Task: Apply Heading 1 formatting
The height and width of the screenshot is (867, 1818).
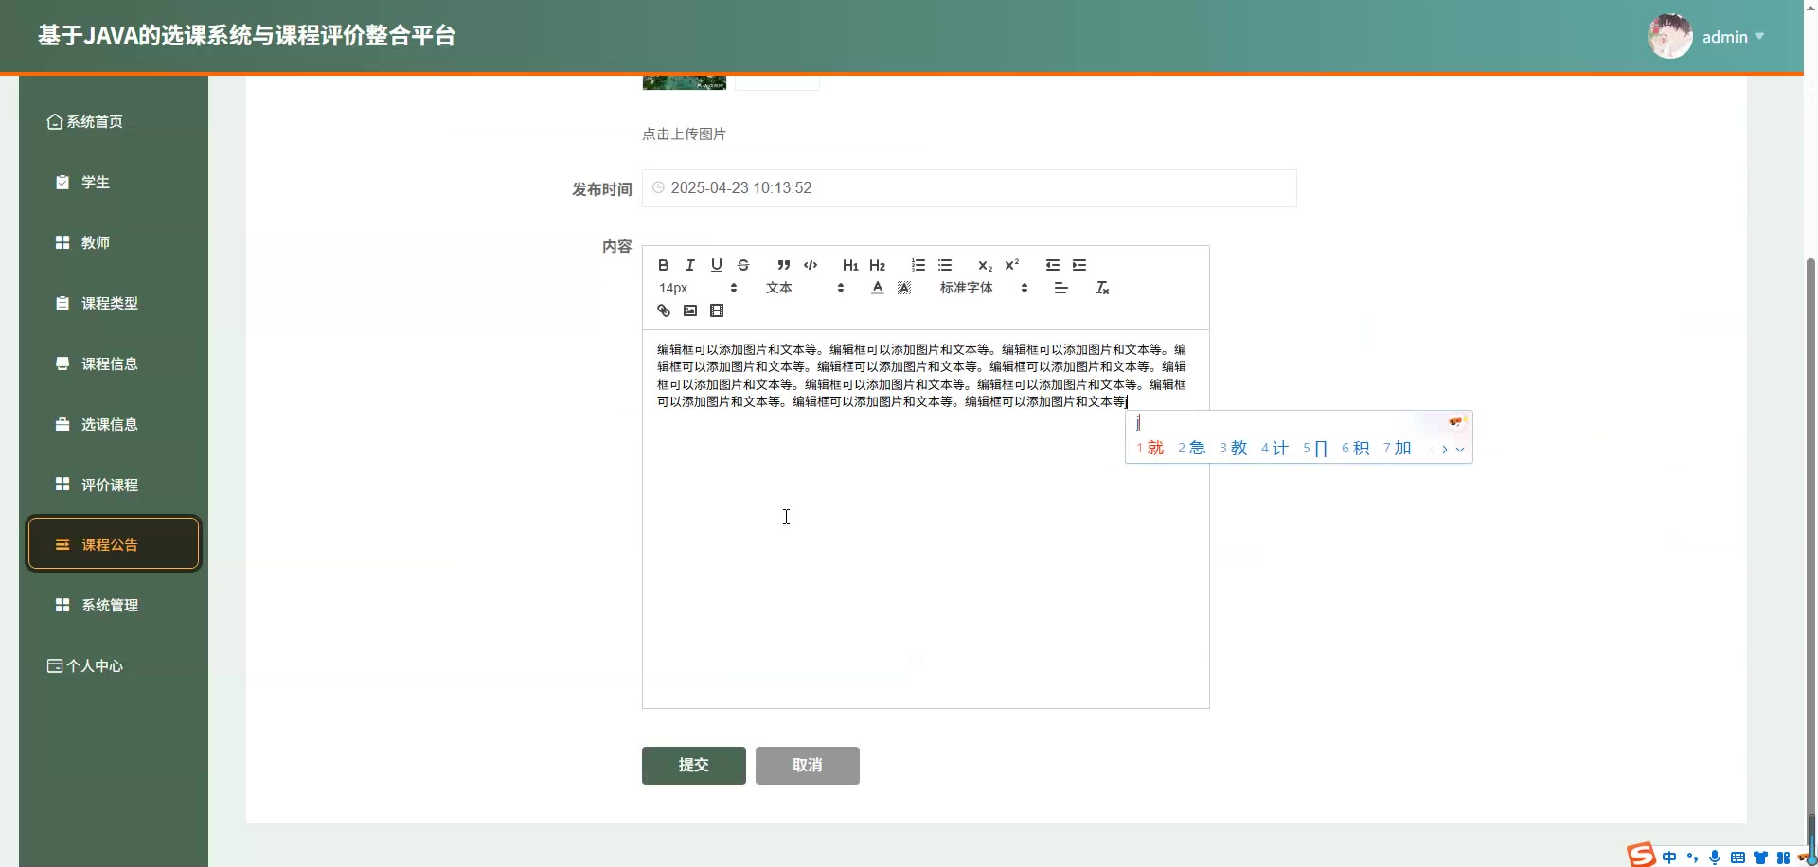Action: [x=850, y=266]
